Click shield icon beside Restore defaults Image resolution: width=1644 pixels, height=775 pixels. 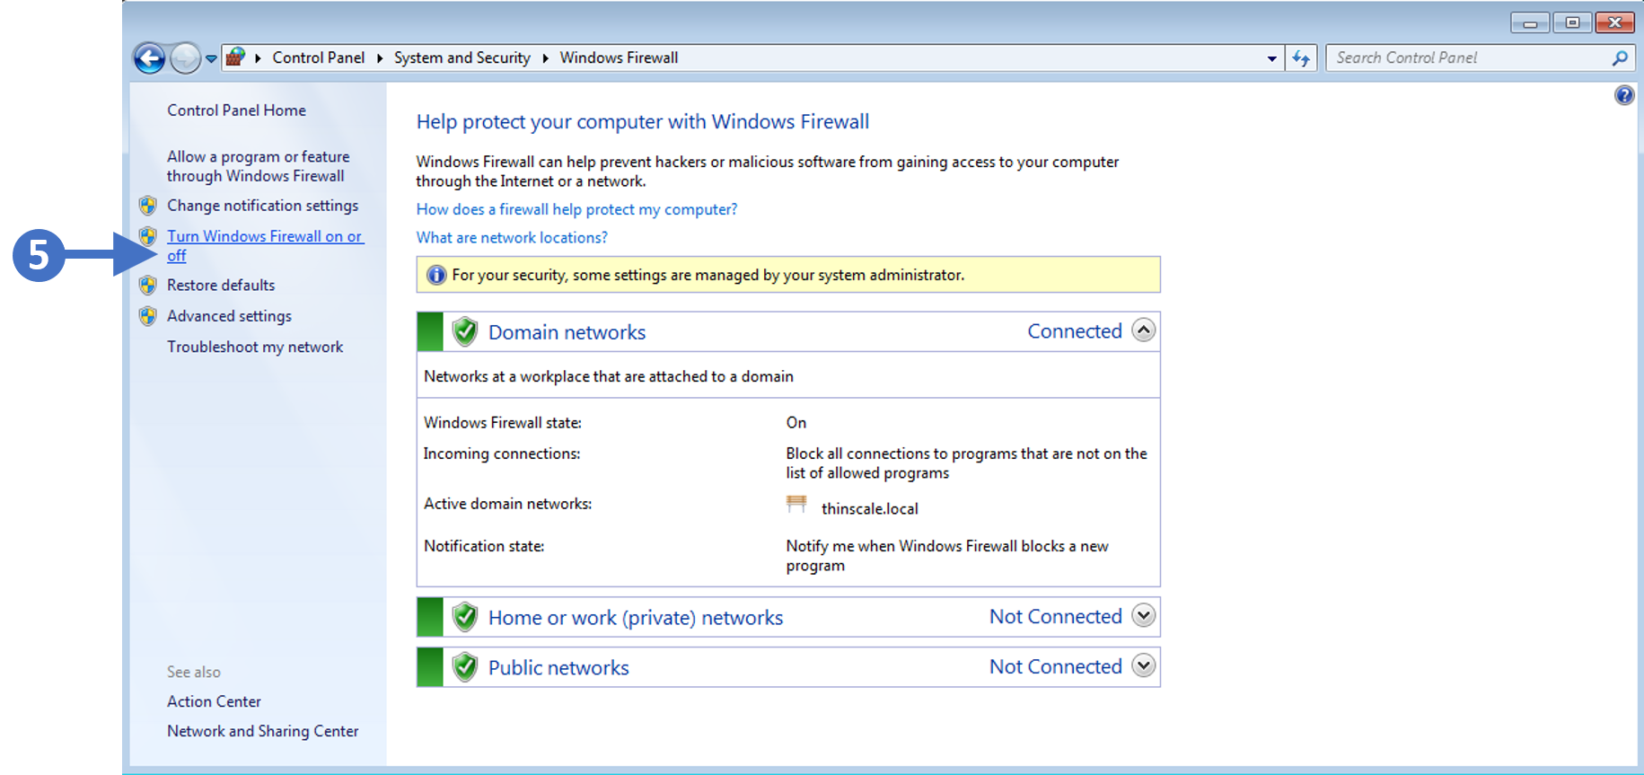148,286
